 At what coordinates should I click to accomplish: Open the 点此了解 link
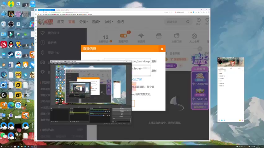click(x=137, y=79)
